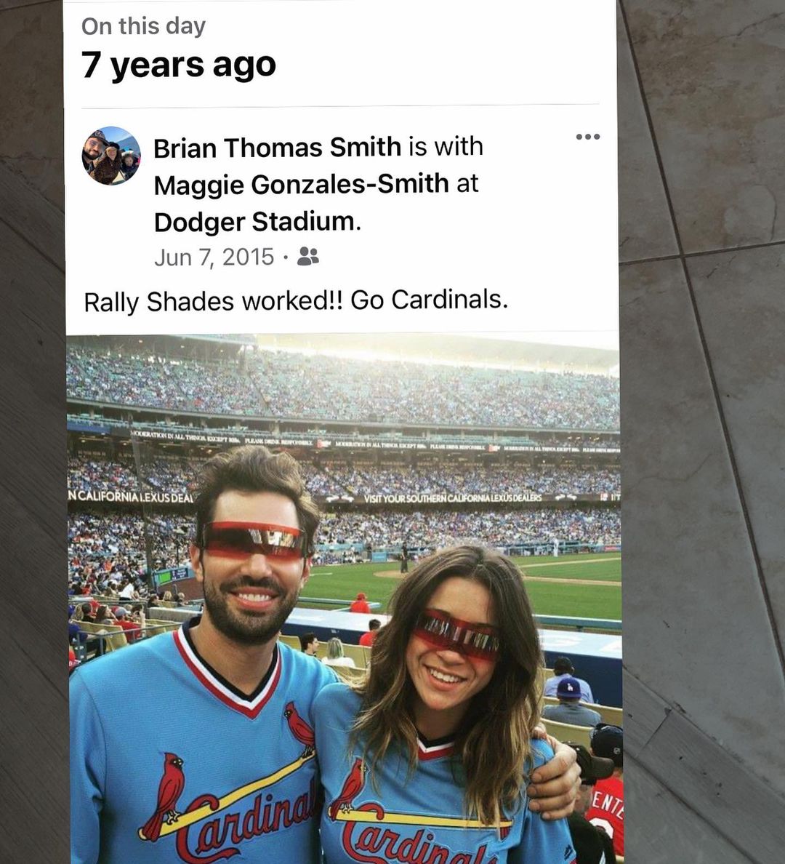Open Maggie Gonzales-Smith's tagged profile

point(301,184)
